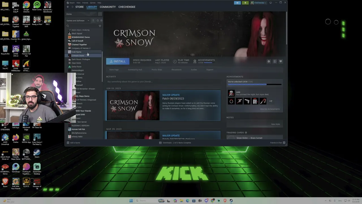Select BOMBANANA! Demo in the library list
Screen dimensions: 362x204
80,37
